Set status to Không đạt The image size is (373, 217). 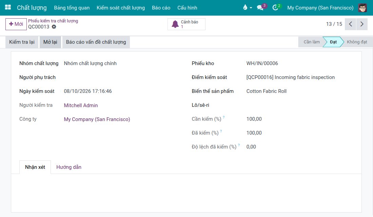(x=357, y=42)
